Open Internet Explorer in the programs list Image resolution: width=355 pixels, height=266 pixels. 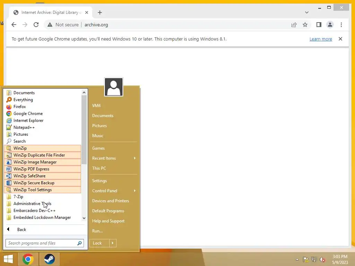[x=43, y=121]
